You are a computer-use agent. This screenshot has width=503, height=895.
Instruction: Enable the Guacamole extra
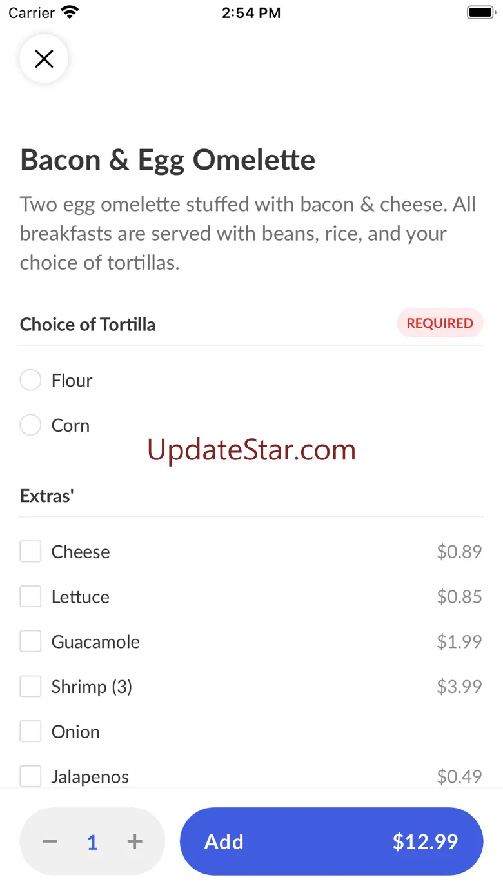pos(30,641)
